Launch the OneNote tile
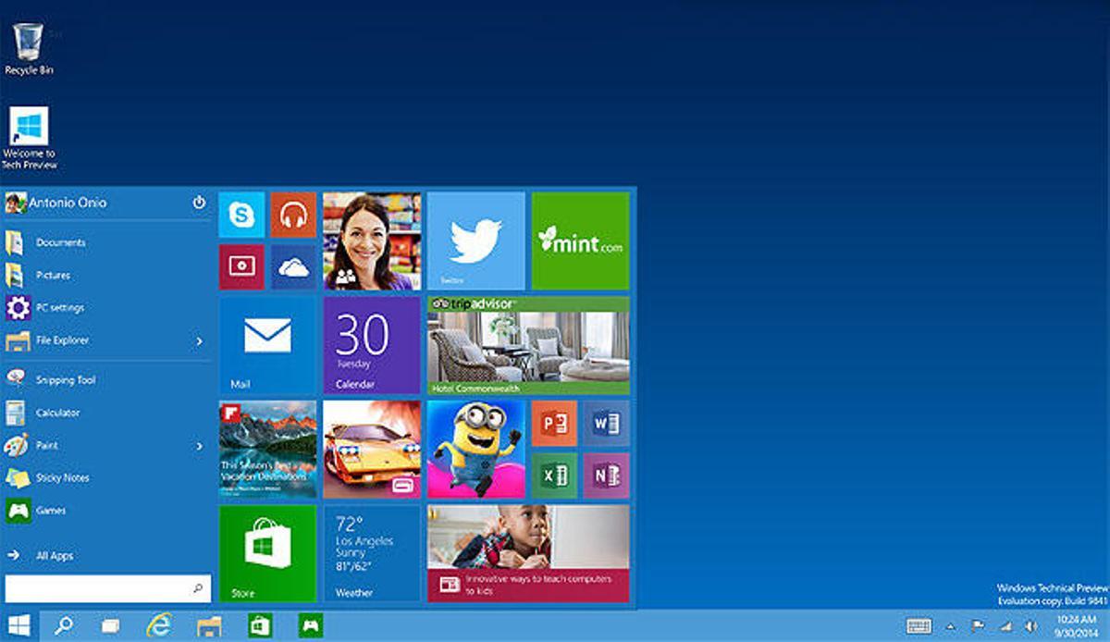Screen dimensions: 1110x642 point(606,475)
